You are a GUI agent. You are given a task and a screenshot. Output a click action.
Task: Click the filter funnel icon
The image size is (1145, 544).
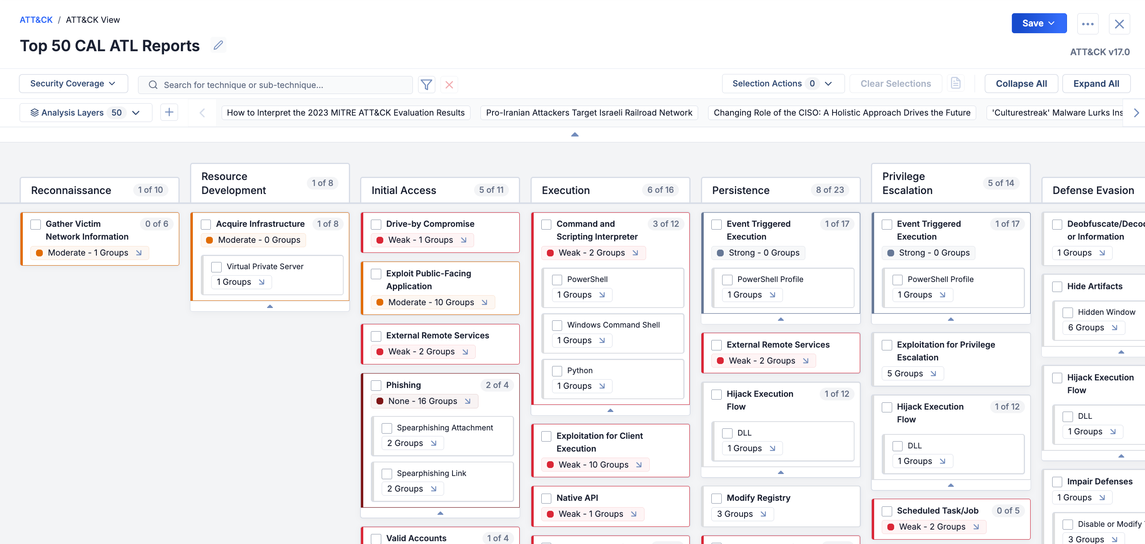[426, 84]
